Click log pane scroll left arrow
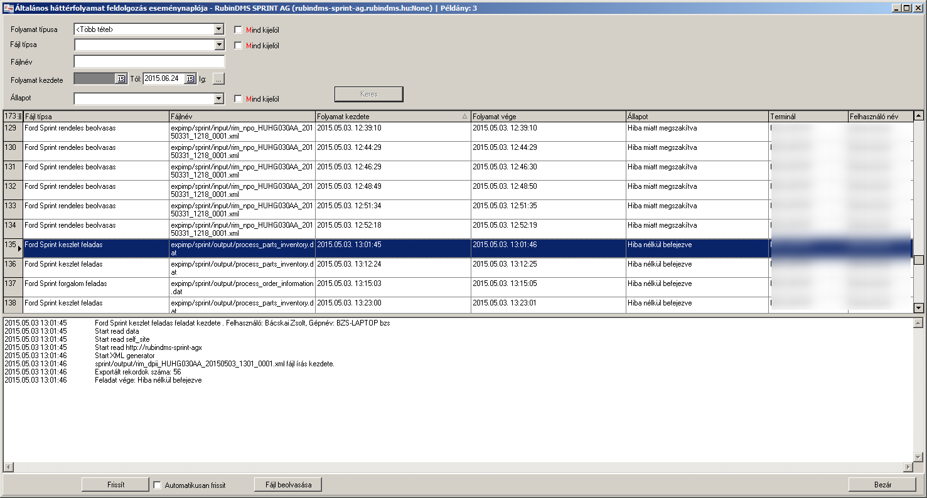 pos(8,467)
